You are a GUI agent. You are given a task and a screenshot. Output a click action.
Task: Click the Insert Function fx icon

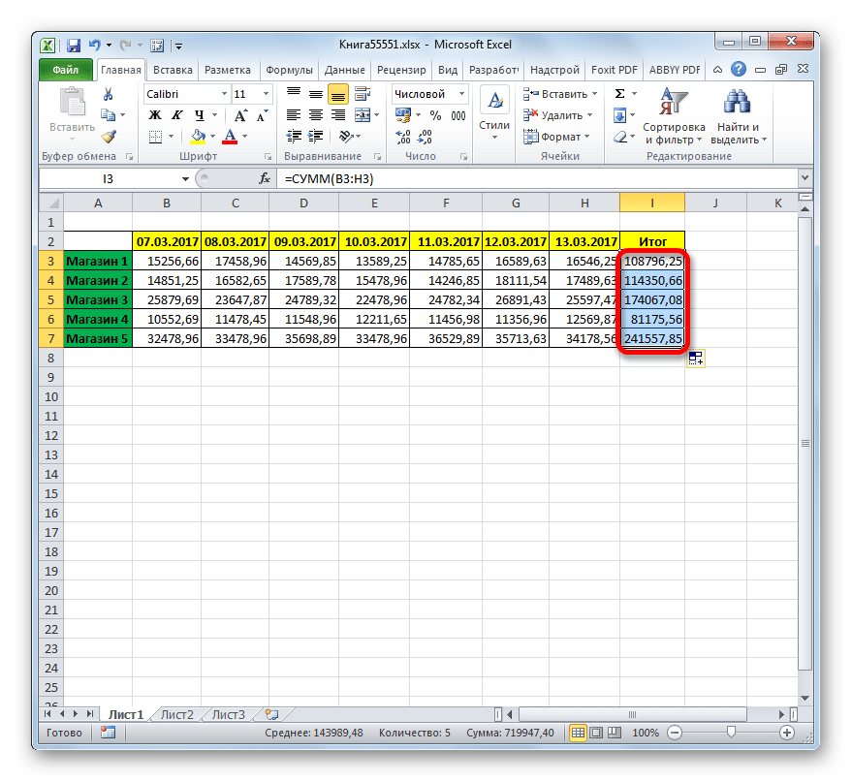tap(264, 179)
